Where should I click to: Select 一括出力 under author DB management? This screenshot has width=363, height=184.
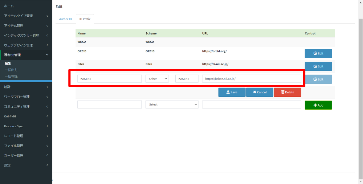coord(11,70)
